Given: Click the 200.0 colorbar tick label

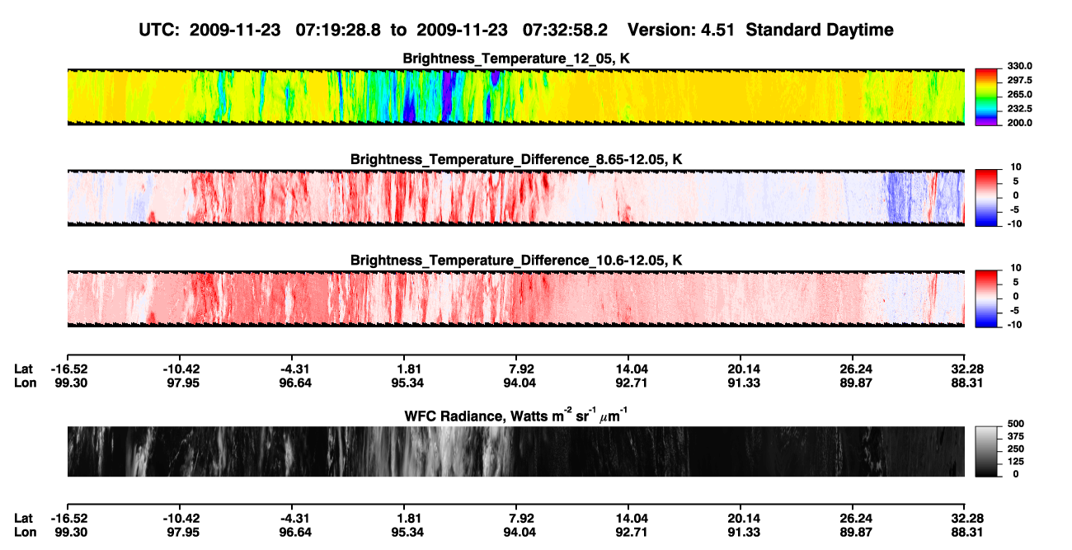Looking at the screenshot, I should click(1021, 123).
